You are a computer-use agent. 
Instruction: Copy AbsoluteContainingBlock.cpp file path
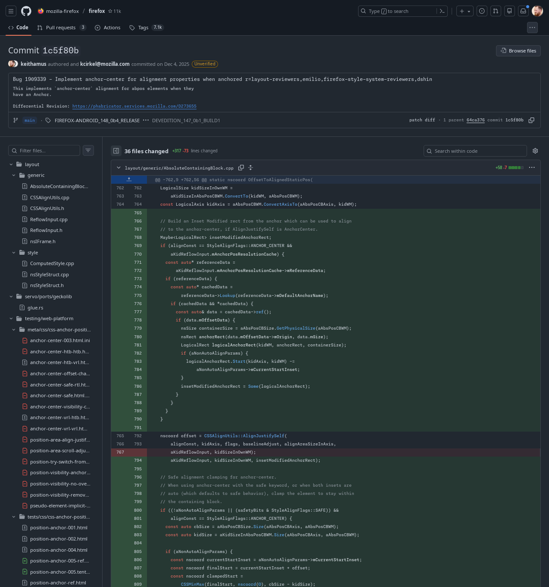(x=241, y=168)
